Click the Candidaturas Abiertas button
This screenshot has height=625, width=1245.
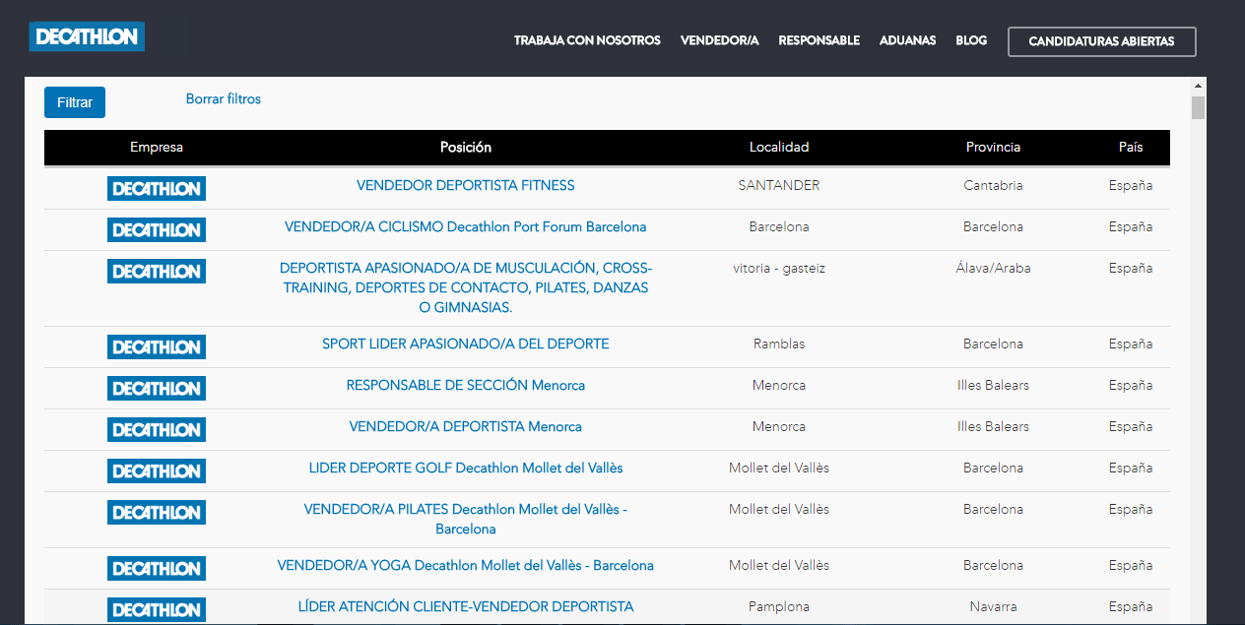[x=1101, y=42]
